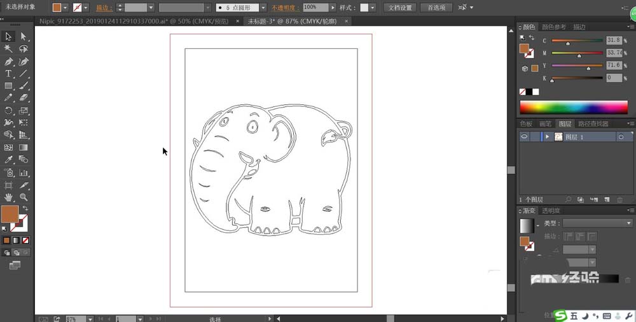The width and height of the screenshot is (636, 322).
Task: Select the Hand tool
Action: tap(8, 197)
